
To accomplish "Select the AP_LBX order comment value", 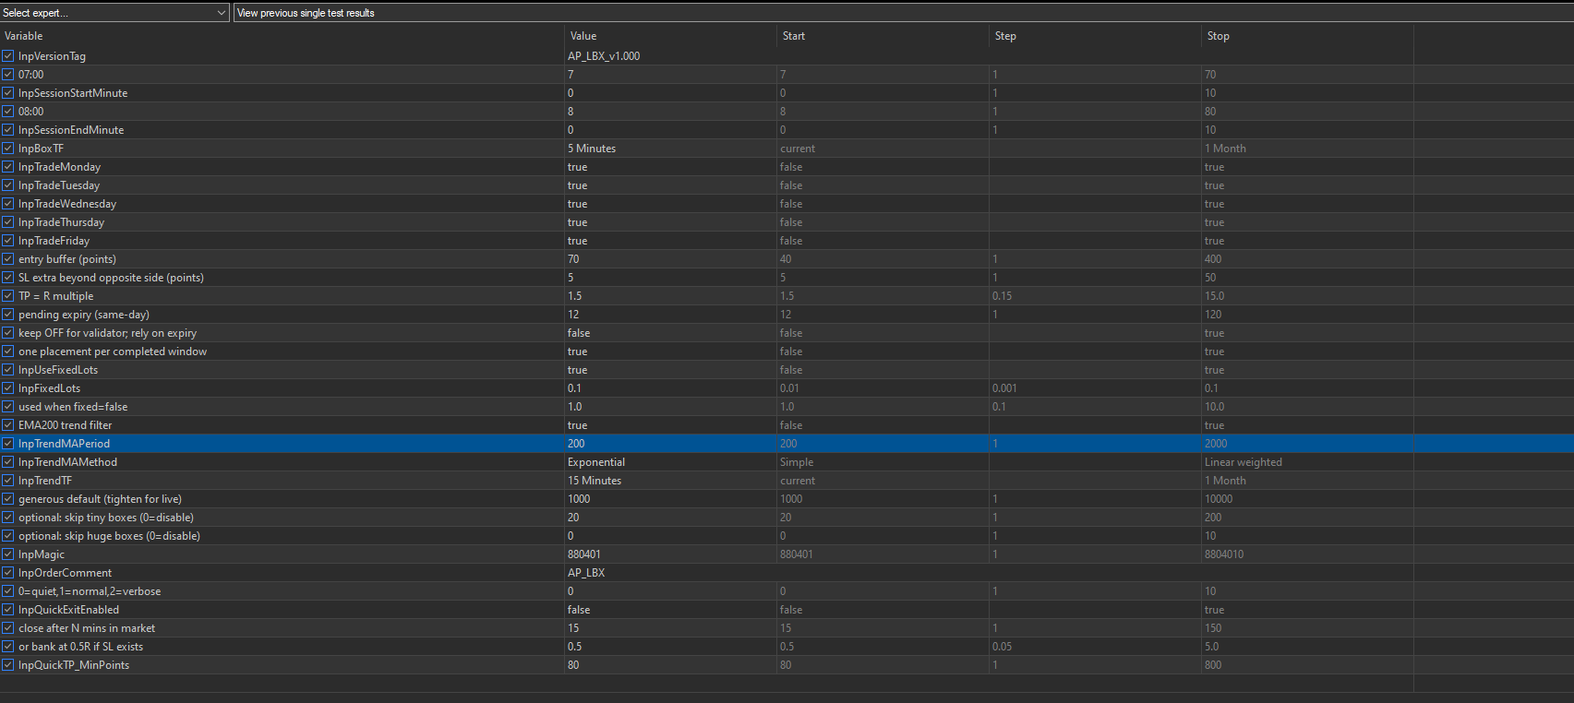I will tap(586, 573).
